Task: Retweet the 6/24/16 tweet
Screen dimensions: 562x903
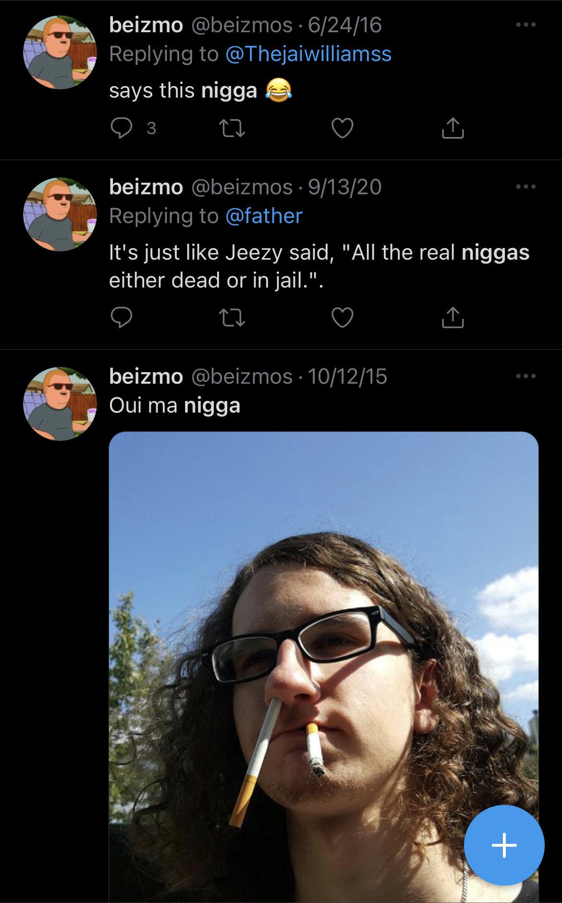Action: click(232, 128)
